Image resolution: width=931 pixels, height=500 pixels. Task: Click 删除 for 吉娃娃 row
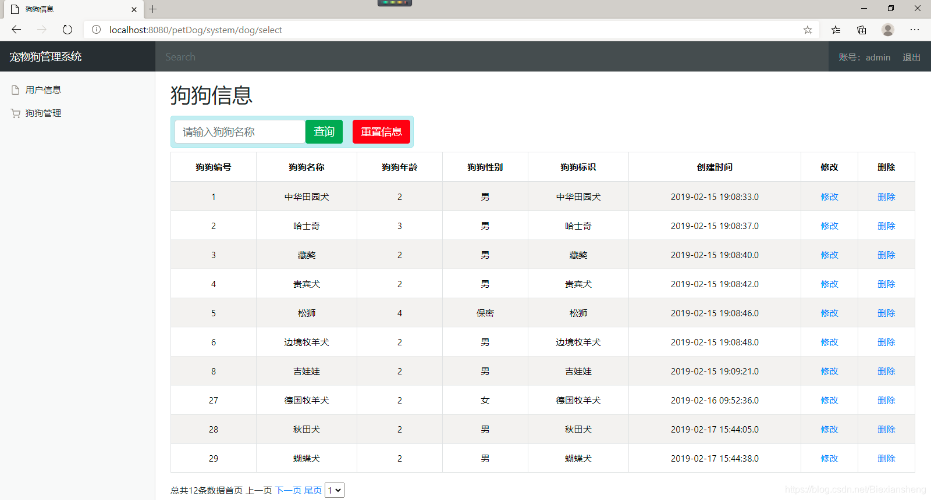[x=886, y=371]
